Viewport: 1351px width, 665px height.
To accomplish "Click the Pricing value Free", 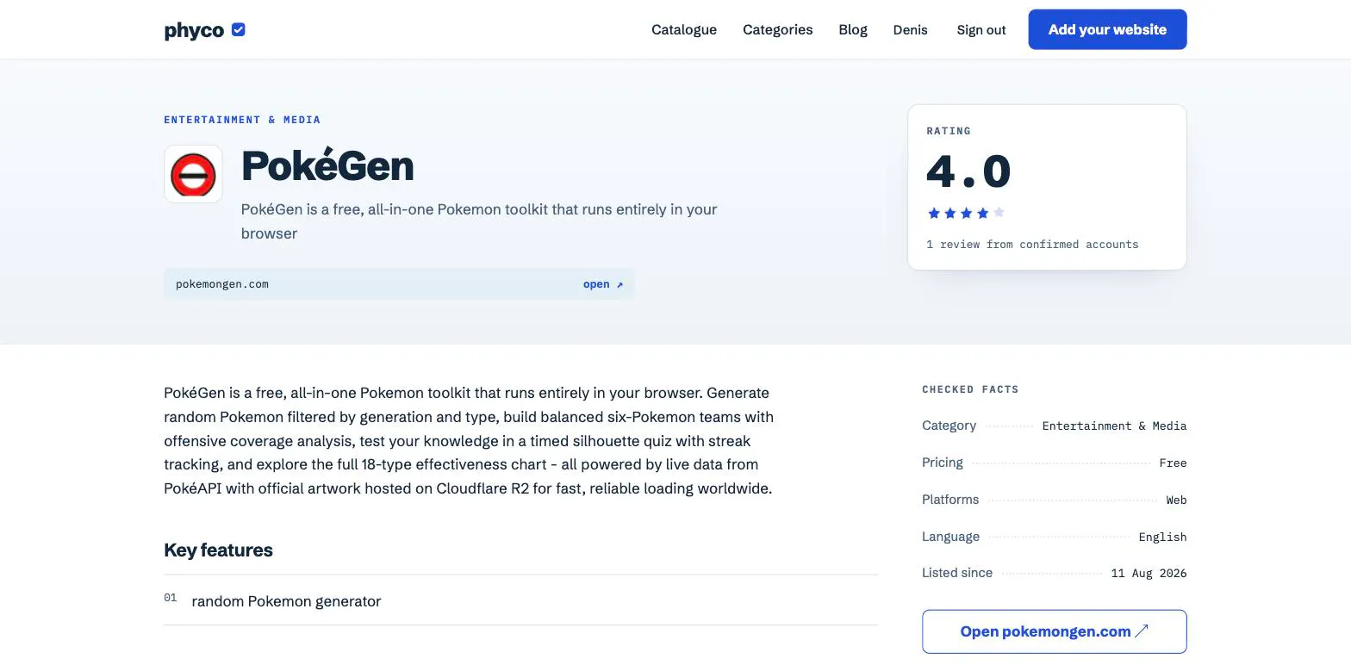I will 1173,463.
